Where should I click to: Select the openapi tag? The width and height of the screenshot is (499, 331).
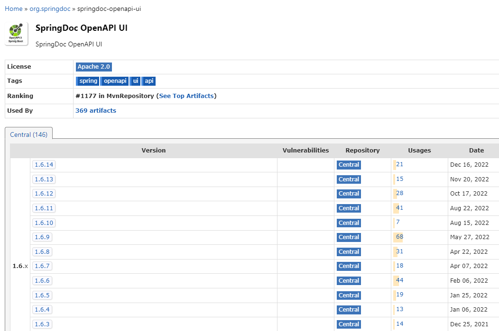click(115, 81)
